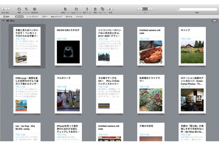Viewport: 219px width, 146px height.
Task: Open the ノートブック dropdown filter
Action: click(33, 16)
